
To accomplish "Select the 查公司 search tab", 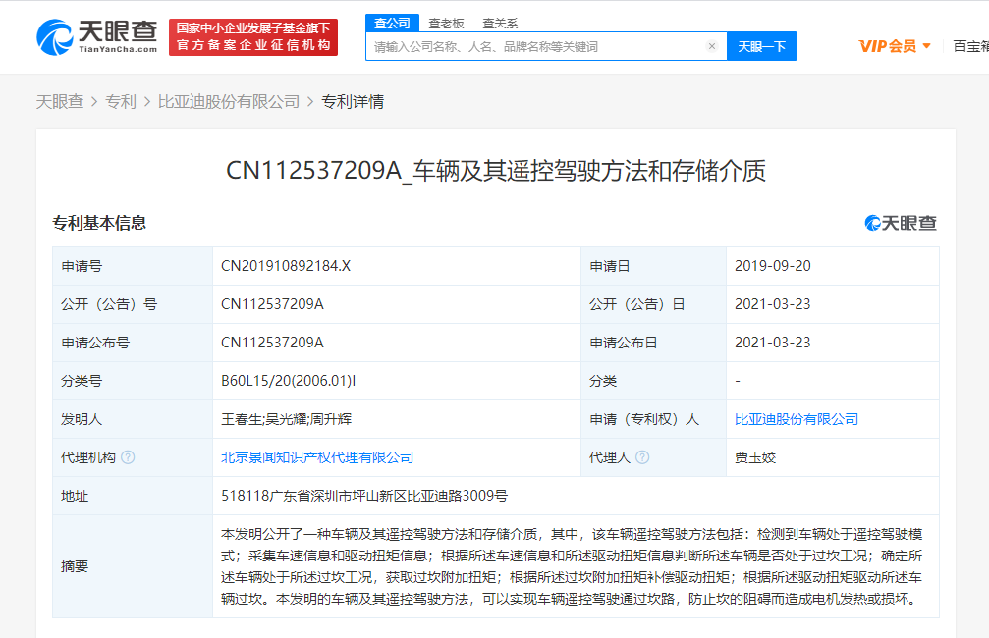I will coord(392,22).
